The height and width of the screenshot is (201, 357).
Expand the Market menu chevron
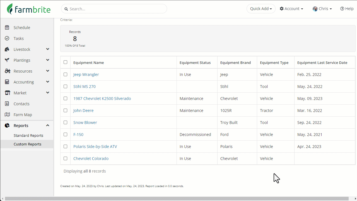coord(48,93)
